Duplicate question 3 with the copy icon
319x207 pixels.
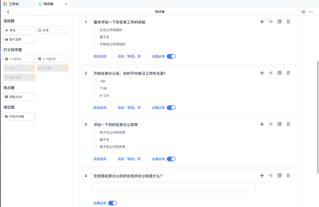point(279,124)
